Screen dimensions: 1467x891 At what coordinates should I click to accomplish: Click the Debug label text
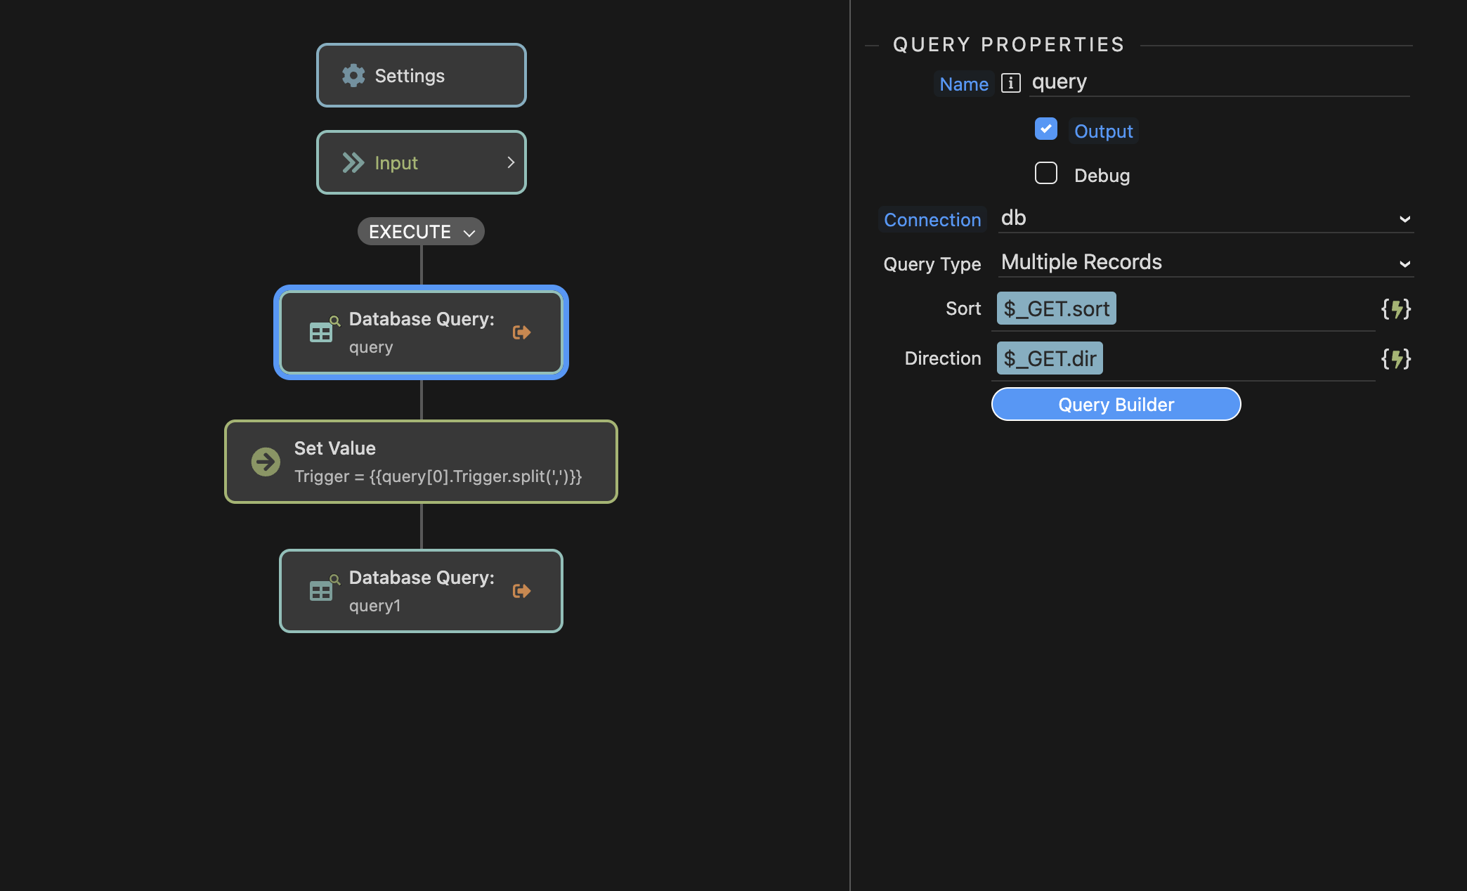[x=1102, y=176]
